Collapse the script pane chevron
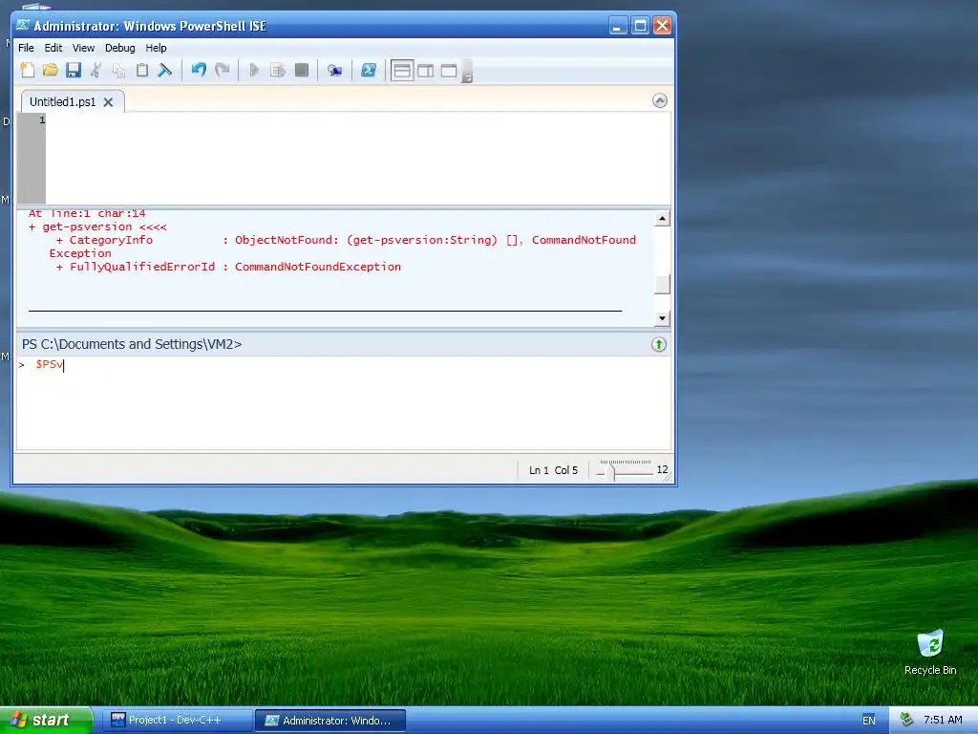This screenshot has height=734, width=978. (660, 100)
